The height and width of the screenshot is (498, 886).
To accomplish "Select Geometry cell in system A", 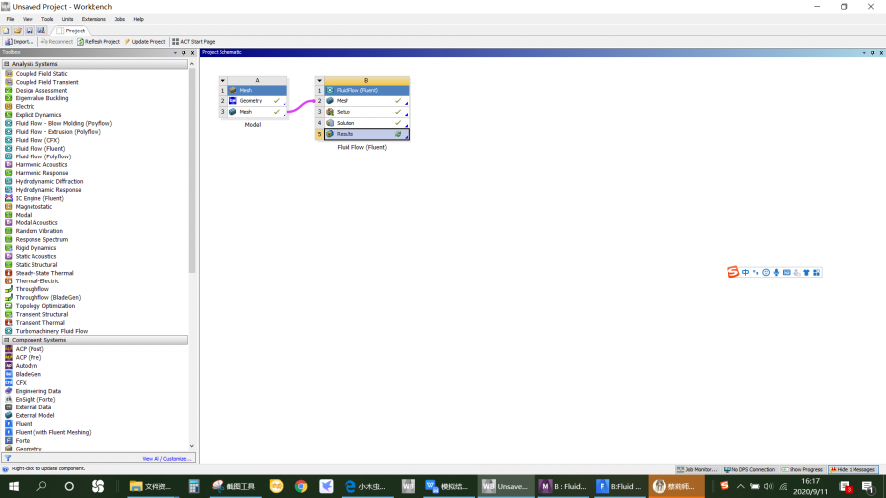I will tap(257, 101).
